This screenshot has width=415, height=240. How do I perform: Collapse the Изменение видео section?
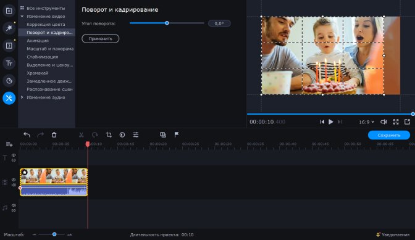tap(22, 17)
